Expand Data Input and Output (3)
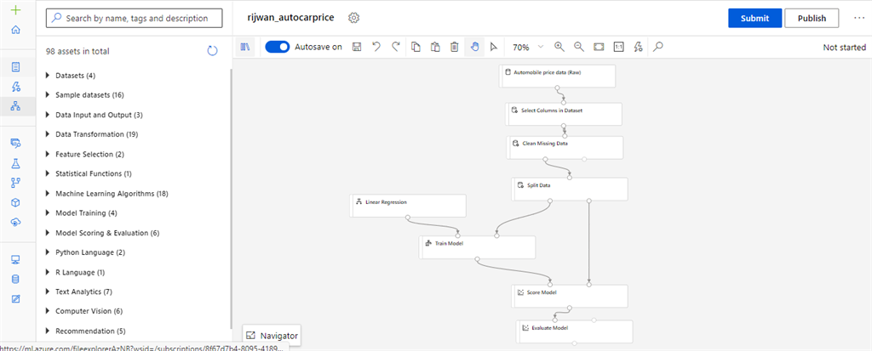Viewport: 872px width, 351px height. (x=48, y=115)
